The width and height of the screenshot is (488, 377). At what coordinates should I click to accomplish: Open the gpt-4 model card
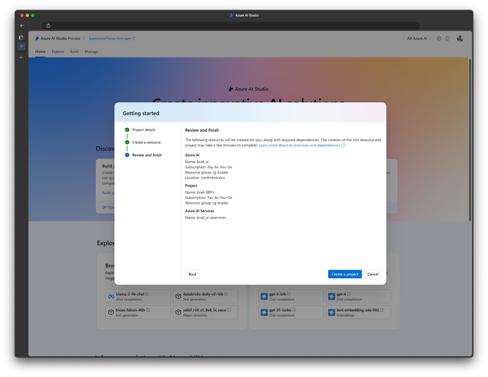pos(358,296)
